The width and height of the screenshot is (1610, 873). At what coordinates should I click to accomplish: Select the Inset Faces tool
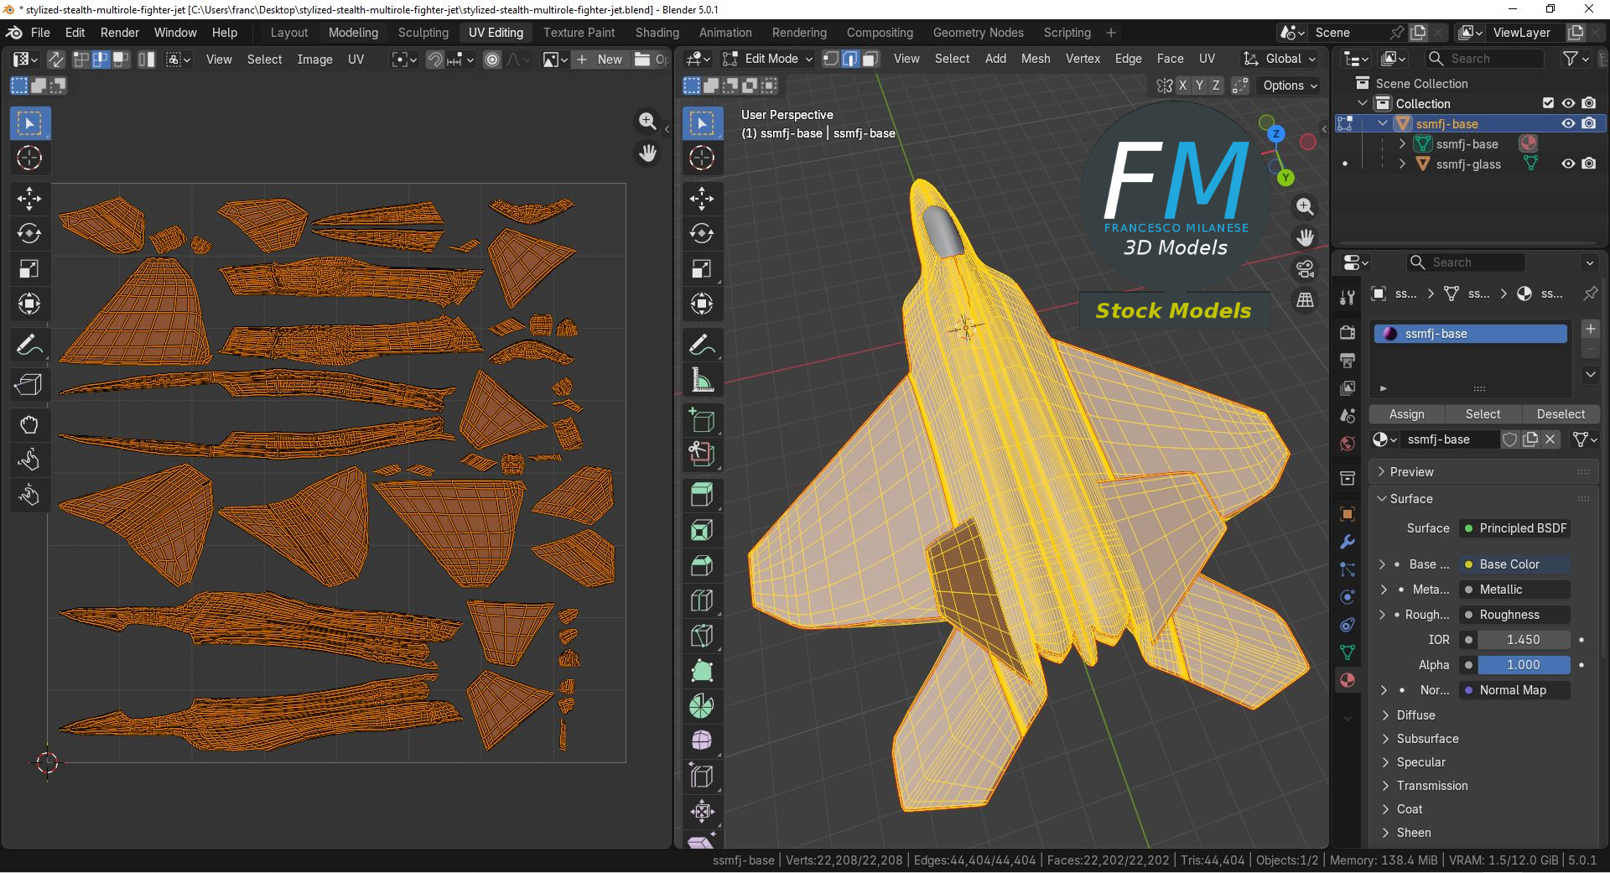[702, 530]
